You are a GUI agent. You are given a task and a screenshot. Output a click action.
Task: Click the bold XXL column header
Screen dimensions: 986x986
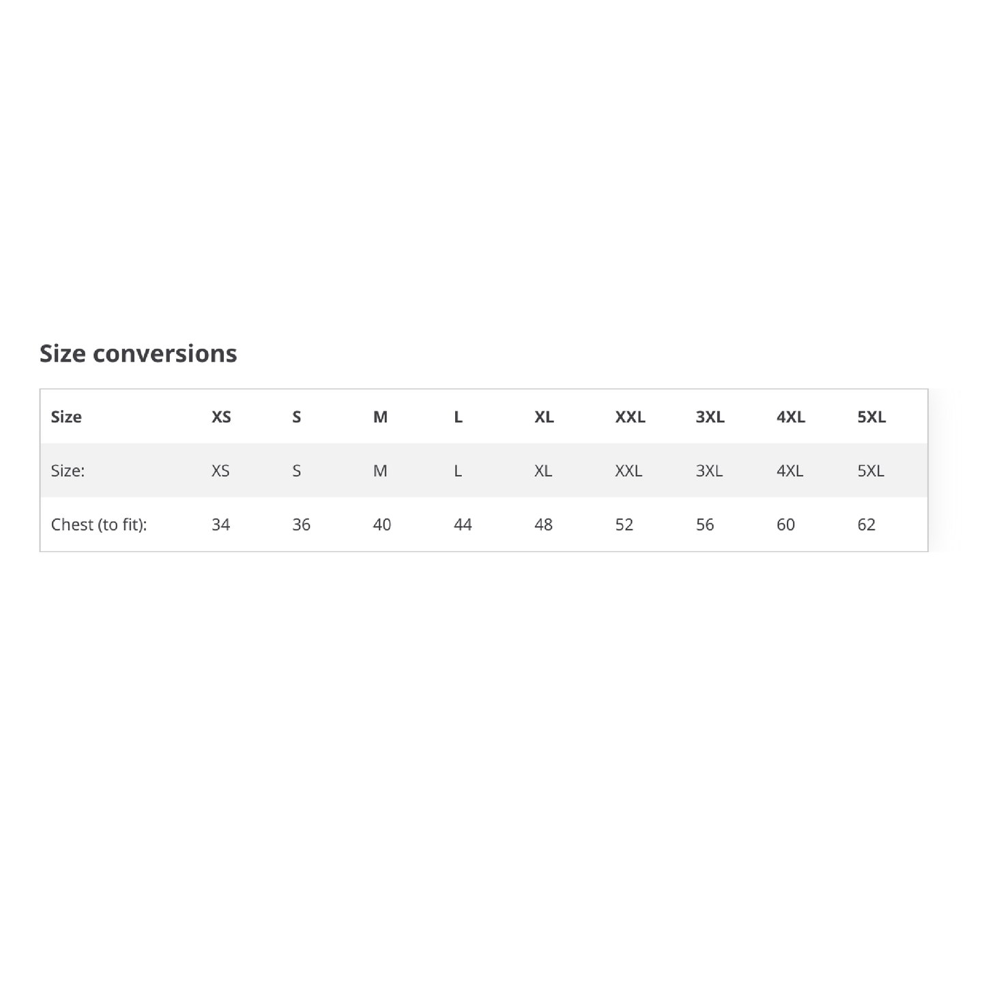click(x=630, y=417)
